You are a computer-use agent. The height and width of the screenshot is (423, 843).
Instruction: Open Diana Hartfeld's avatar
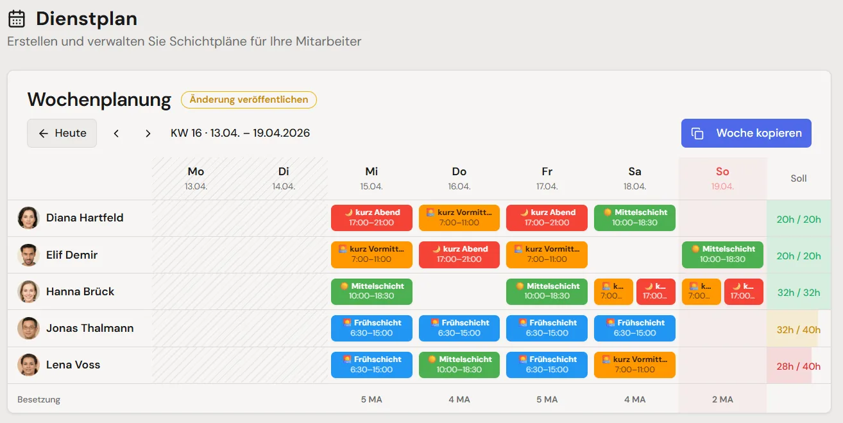[x=28, y=218]
